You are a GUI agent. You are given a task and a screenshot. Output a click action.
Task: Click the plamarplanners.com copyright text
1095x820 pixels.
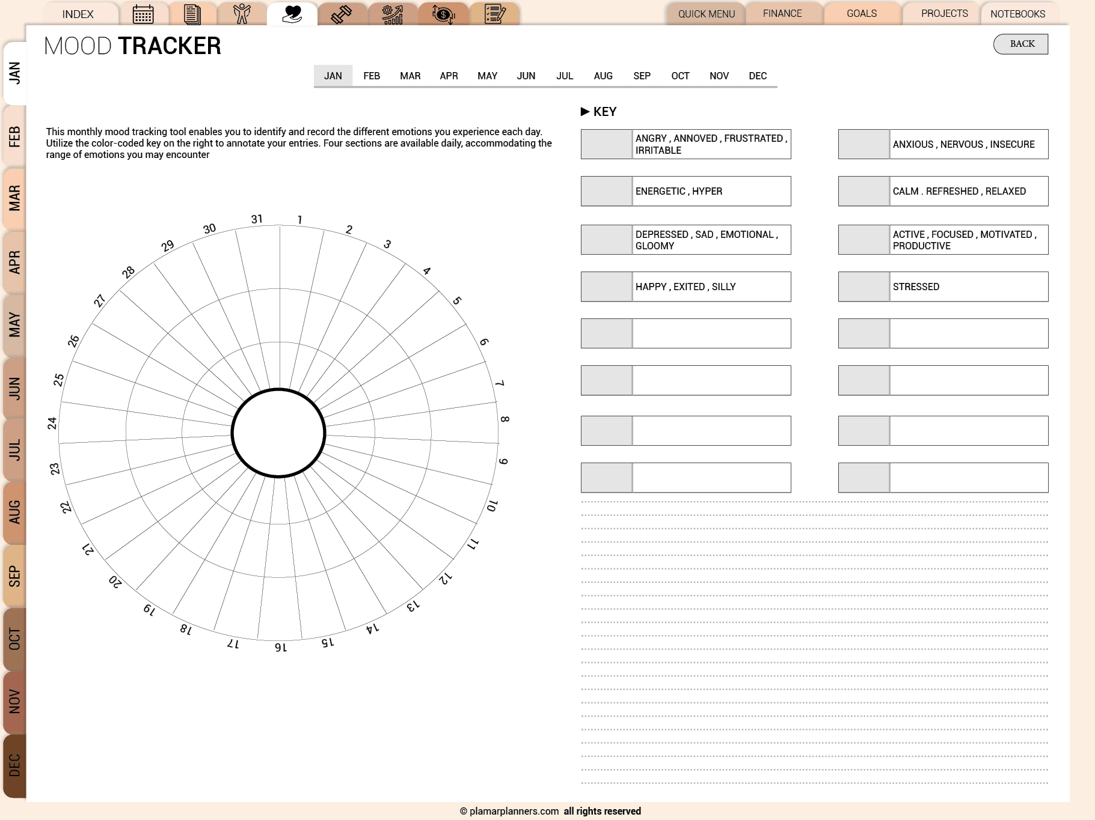point(550,811)
